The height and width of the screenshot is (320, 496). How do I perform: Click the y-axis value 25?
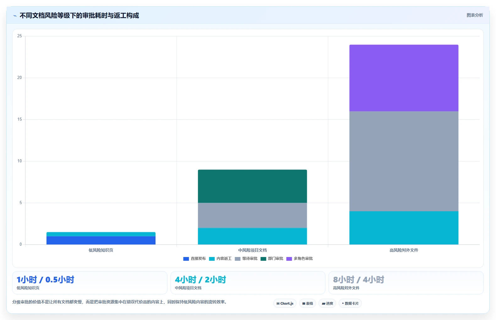(x=19, y=36)
